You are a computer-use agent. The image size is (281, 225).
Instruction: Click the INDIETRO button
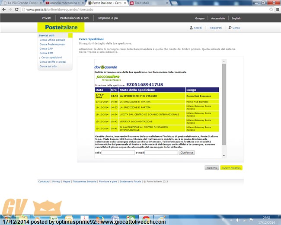pyautogui.click(x=212, y=168)
